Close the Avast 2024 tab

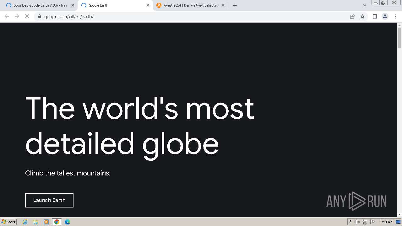tap(223, 5)
